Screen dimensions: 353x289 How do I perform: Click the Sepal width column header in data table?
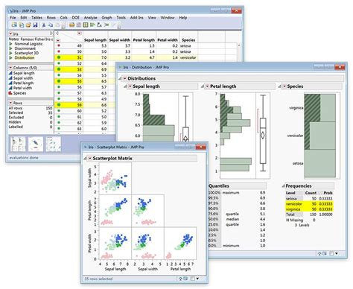point(120,40)
